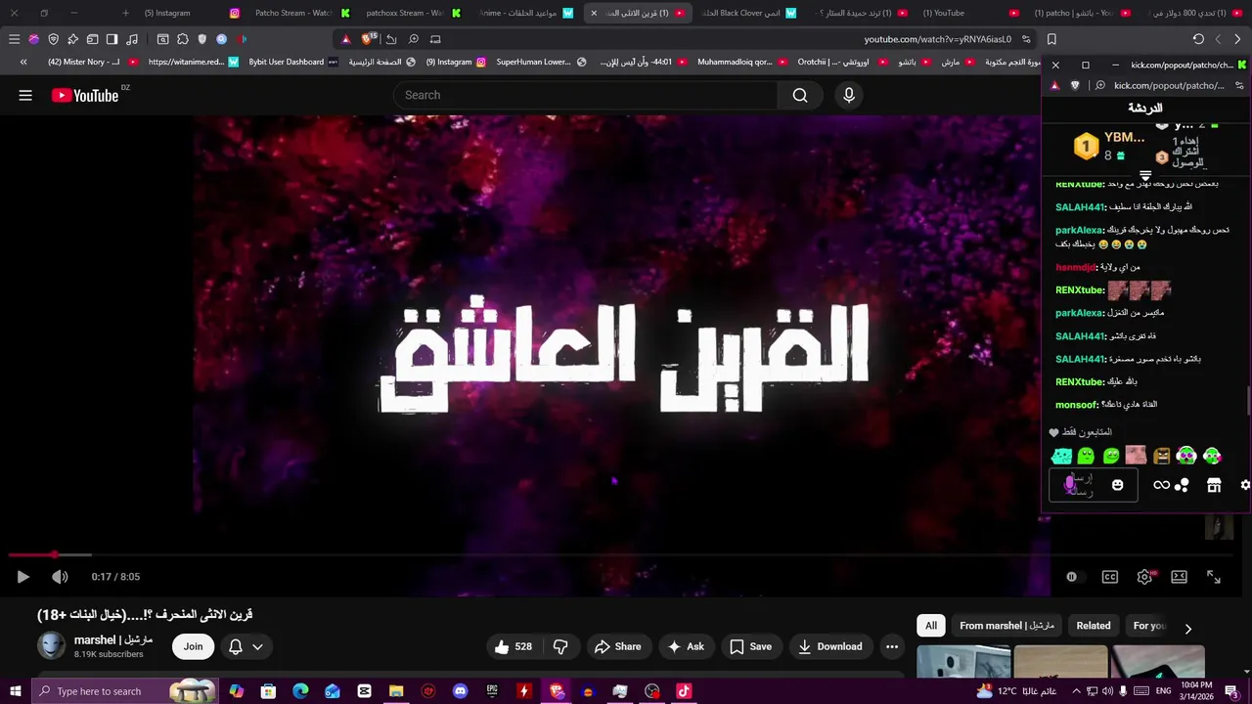Image resolution: width=1252 pixels, height=704 pixels.
Task: Share the video
Action: pos(617,646)
